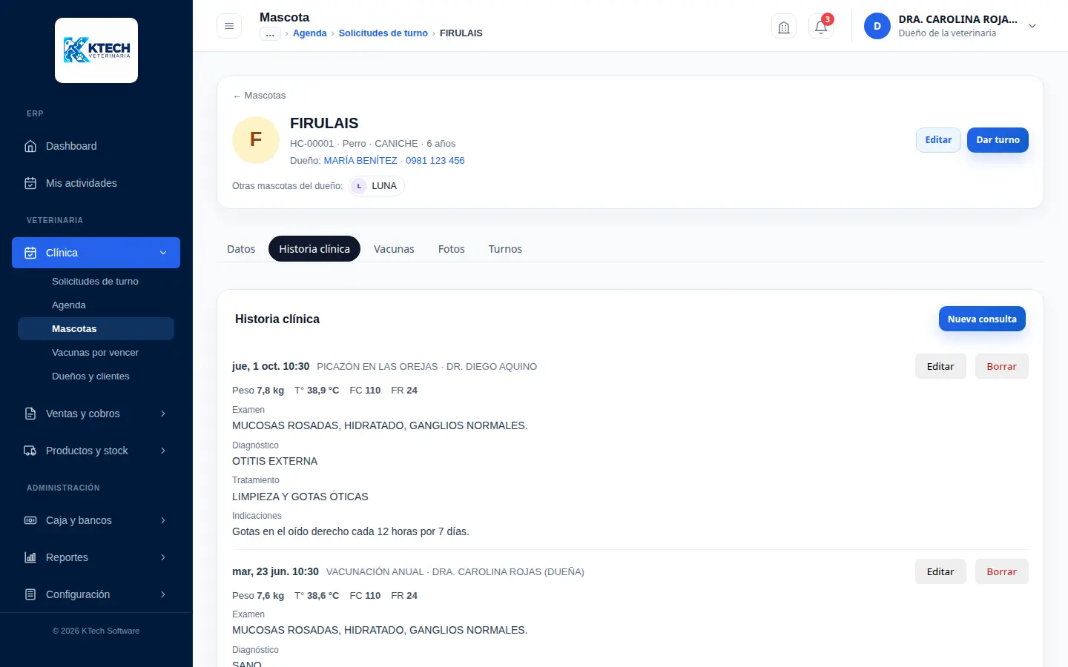Image resolution: width=1068 pixels, height=667 pixels.
Task: Expand the Reportes submenu chevron
Action: [163, 557]
